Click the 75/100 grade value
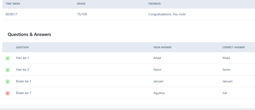The width and height of the screenshot is (255, 110). coord(82,14)
